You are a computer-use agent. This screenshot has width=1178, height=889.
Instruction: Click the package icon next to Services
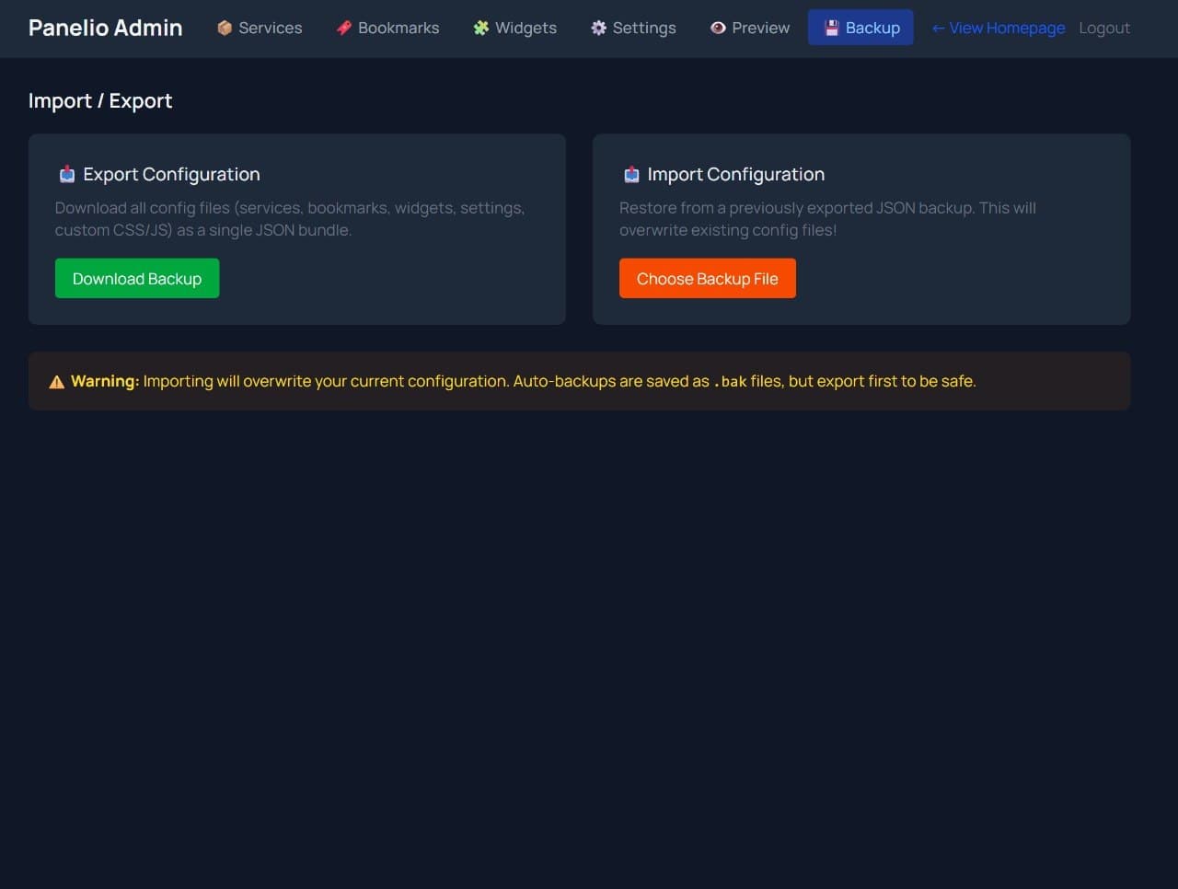coord(224,28)
